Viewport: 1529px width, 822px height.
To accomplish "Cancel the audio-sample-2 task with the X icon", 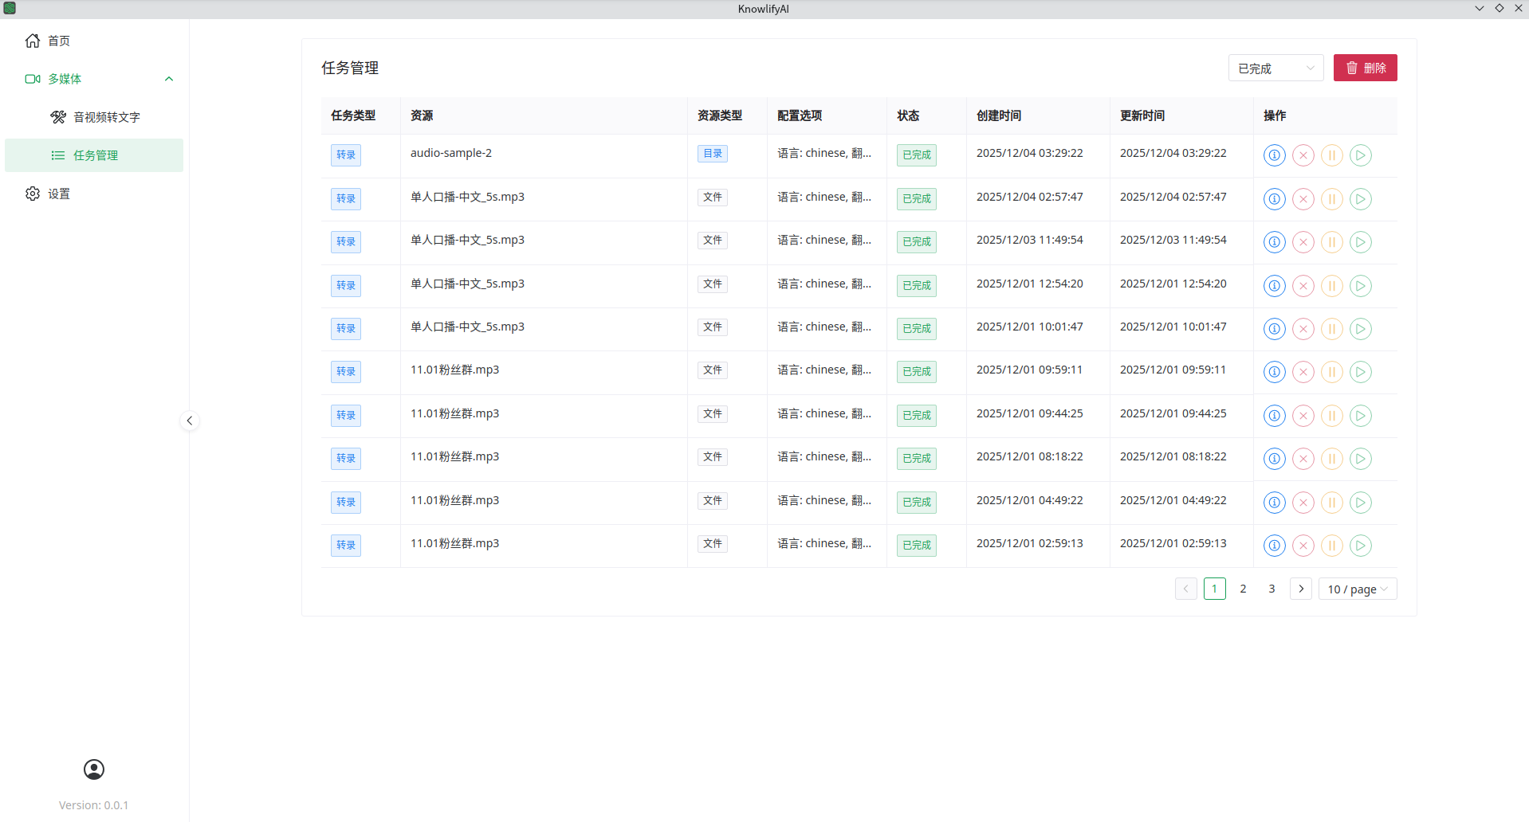I will [x=1303, y=155].
